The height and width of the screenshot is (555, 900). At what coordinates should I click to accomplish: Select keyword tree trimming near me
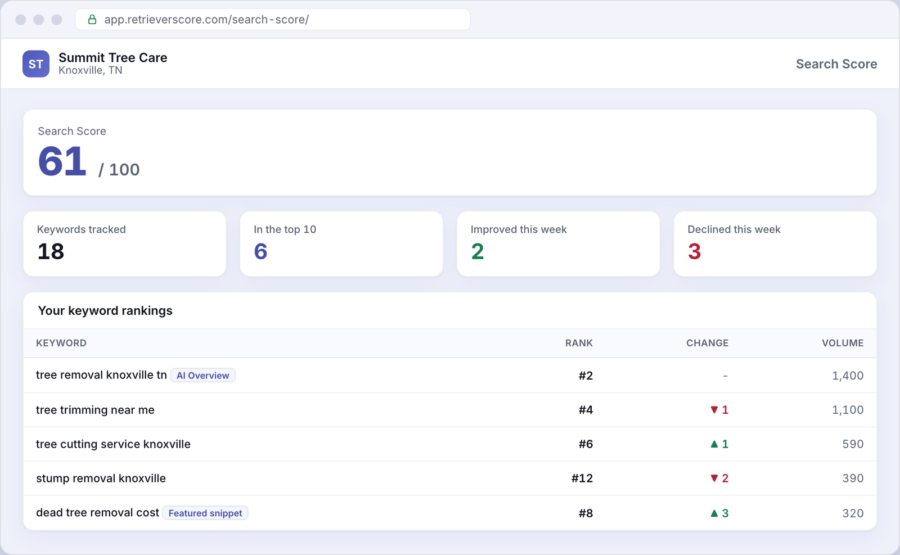coord(95,410)
